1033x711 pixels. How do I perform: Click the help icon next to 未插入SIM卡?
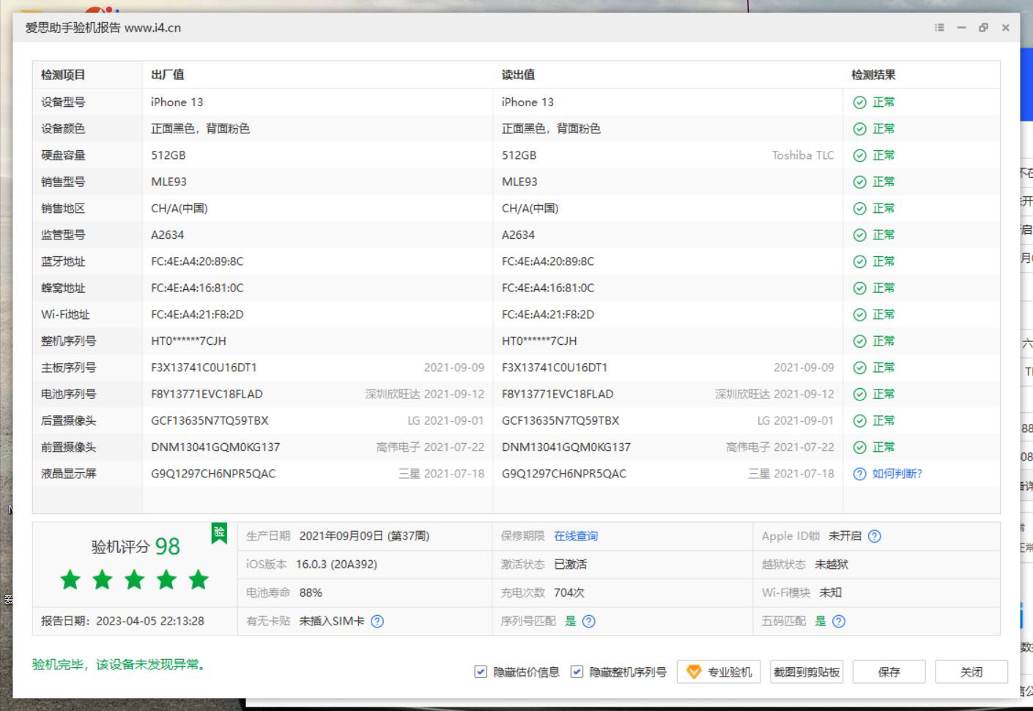[377, 621]
